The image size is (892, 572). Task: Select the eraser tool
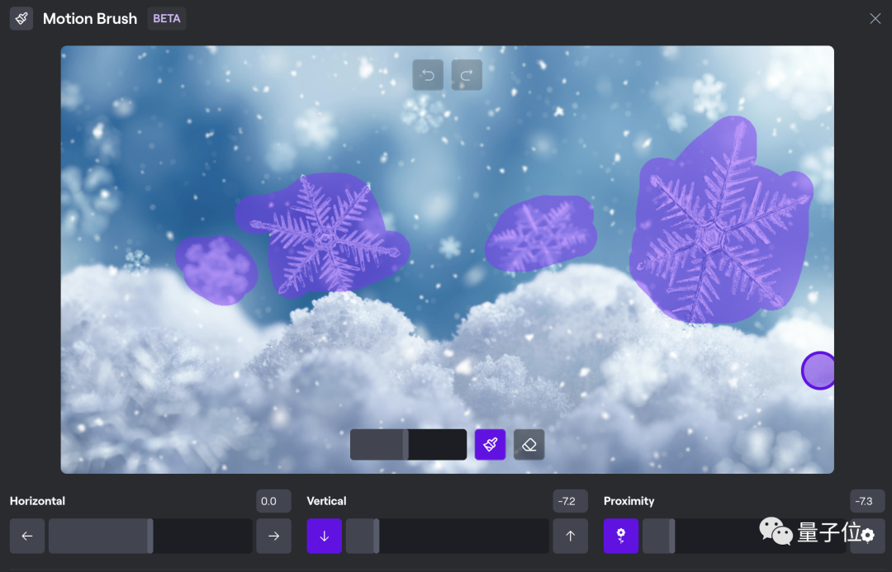click(529, 445)
